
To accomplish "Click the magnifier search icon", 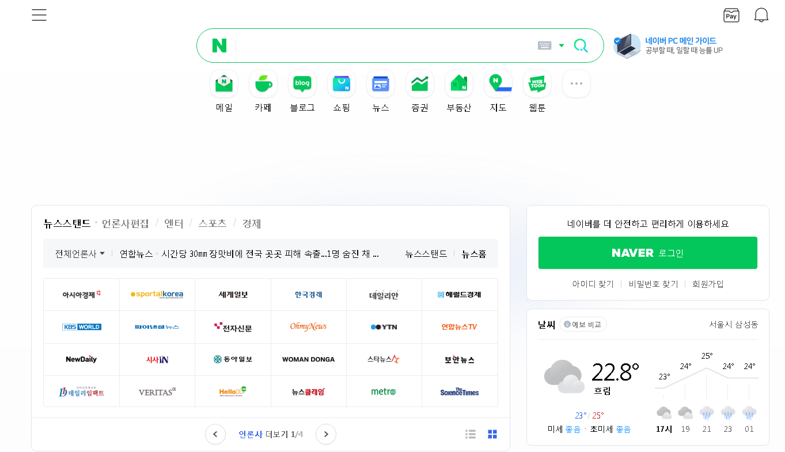I will coord(581,45).
